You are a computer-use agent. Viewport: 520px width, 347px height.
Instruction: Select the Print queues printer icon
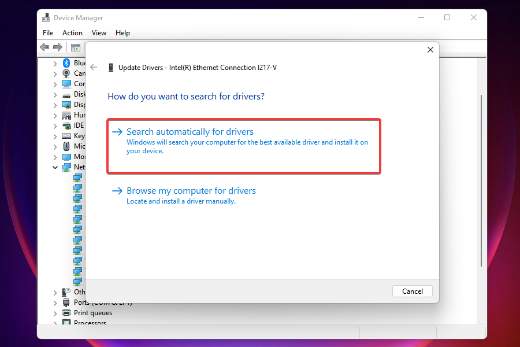click(x=66, y=313)
